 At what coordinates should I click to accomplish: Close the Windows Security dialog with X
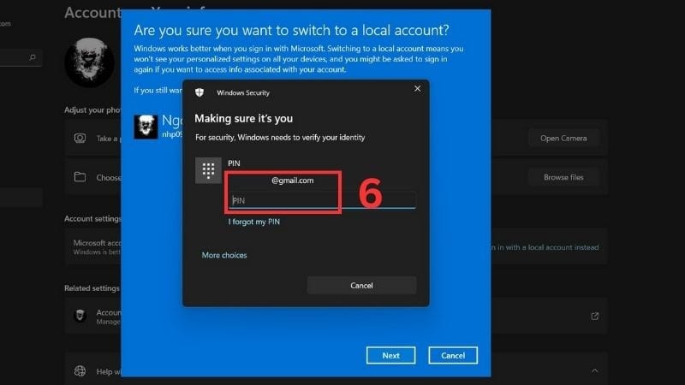(x=417, y=88)
